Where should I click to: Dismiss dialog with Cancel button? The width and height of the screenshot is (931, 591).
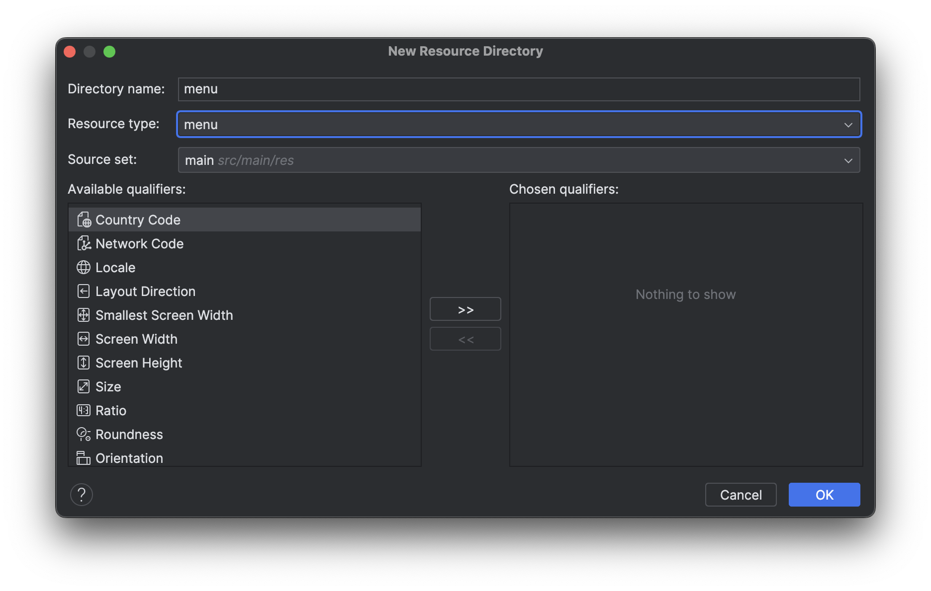point(741,495)
